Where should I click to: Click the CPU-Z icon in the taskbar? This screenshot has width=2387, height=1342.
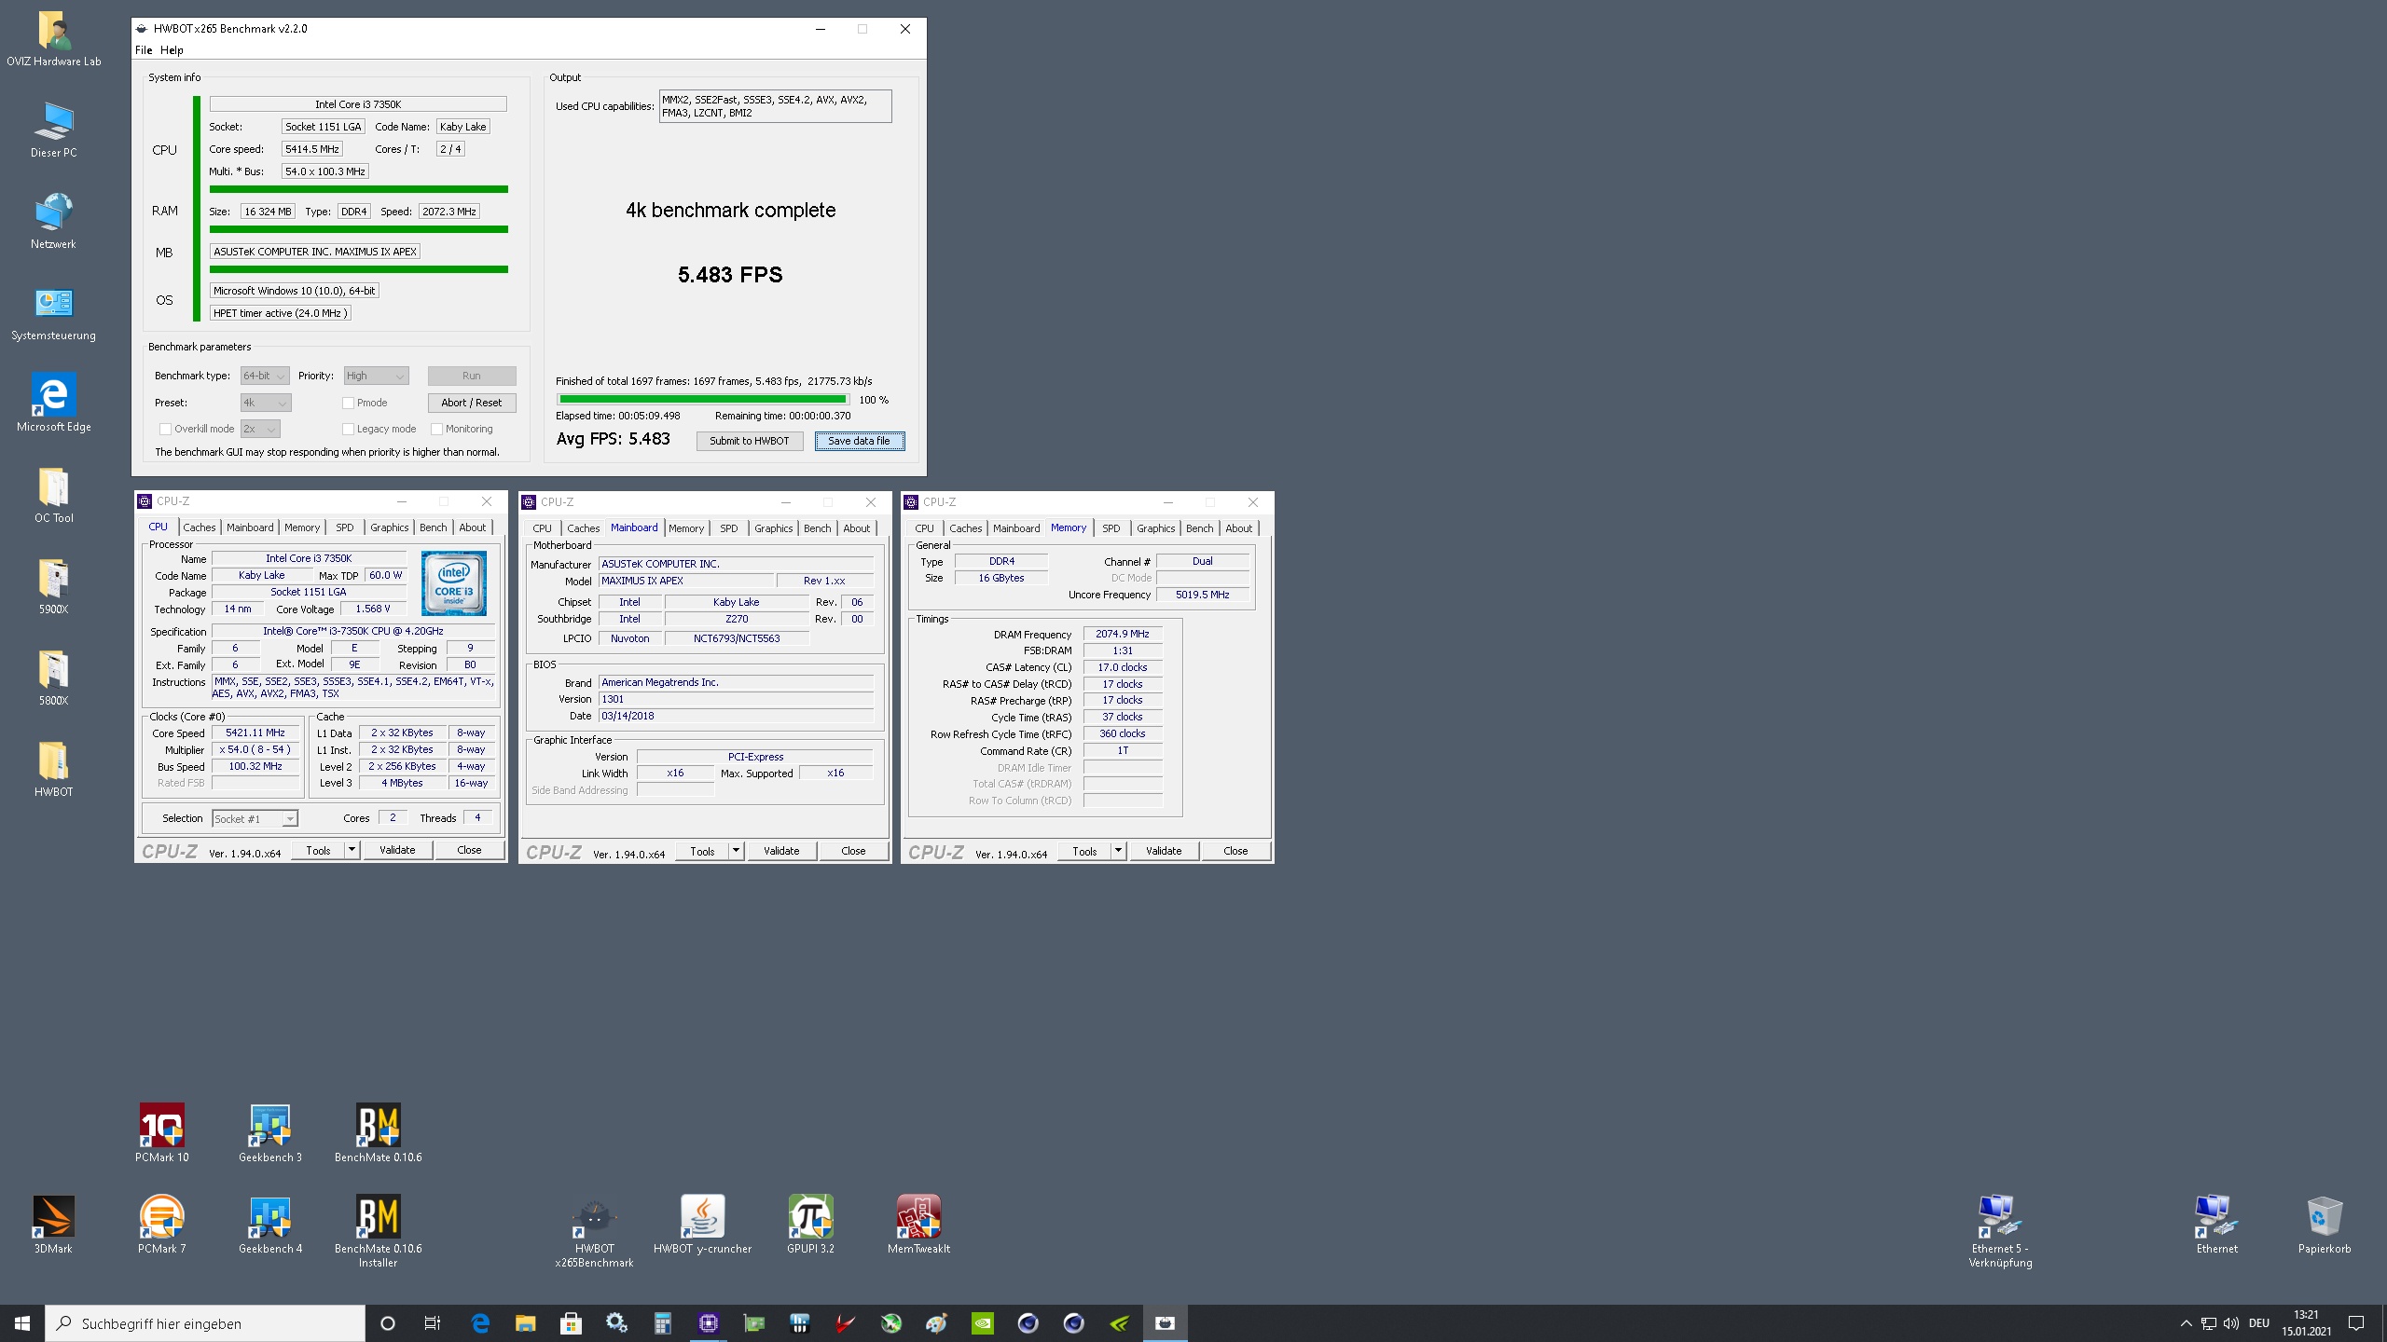point(709,1322)
